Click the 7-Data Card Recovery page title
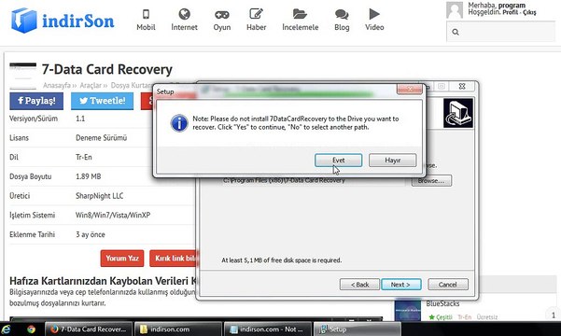 pyautogui.click(x=107, y=69)
